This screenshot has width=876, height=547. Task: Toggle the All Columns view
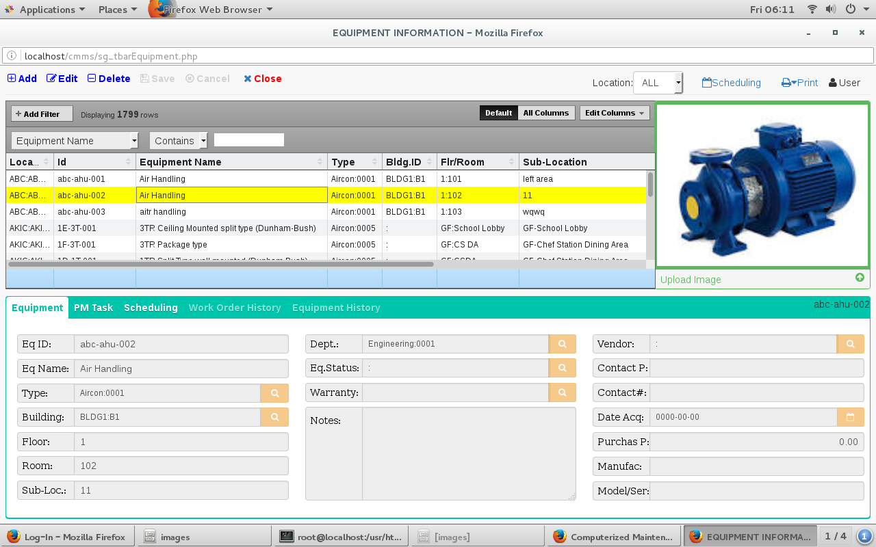coord(546,113)
